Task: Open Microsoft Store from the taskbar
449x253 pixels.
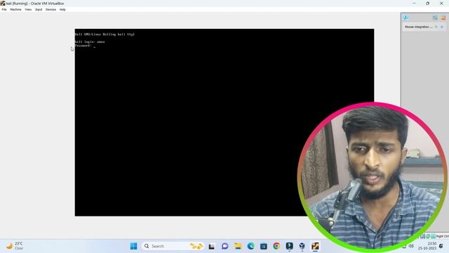Action: point(264,246)
